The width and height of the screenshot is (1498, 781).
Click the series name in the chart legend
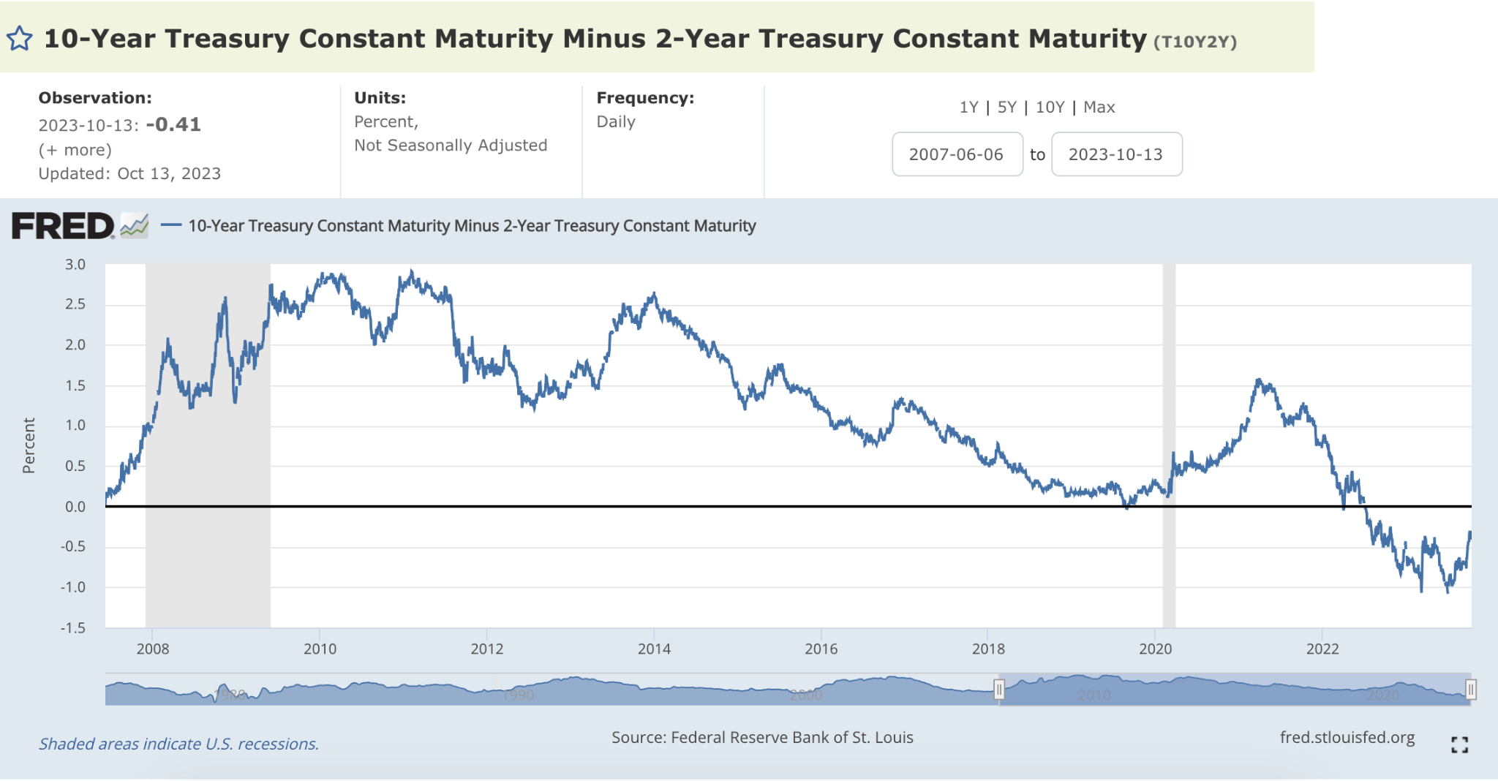coord(472,226)
